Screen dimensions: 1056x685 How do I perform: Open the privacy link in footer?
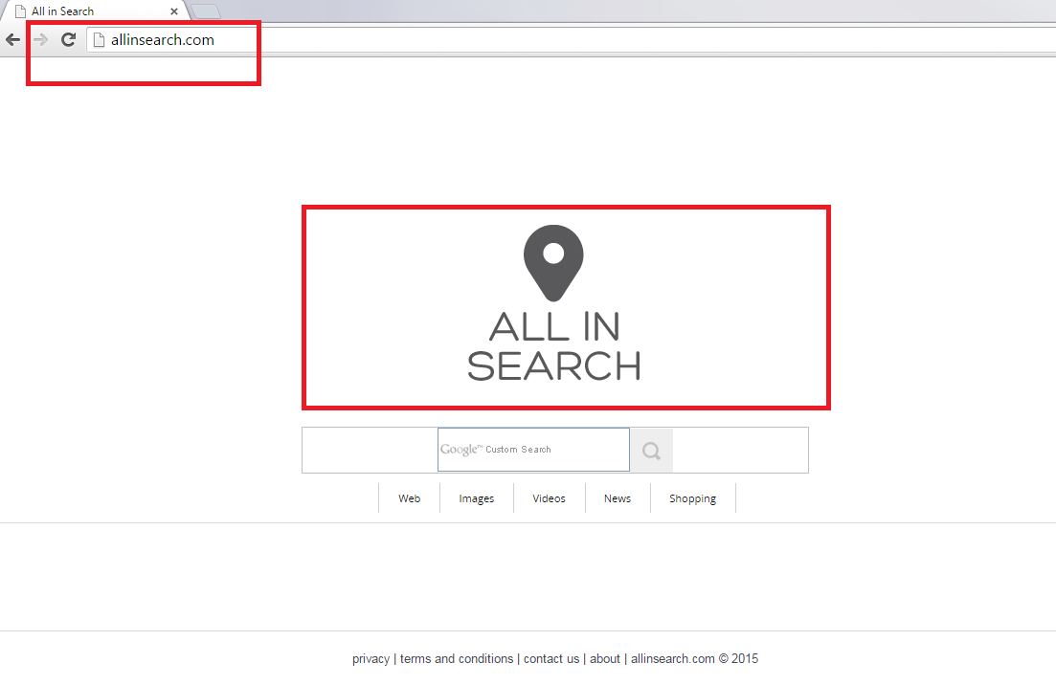tap(371, 658)
